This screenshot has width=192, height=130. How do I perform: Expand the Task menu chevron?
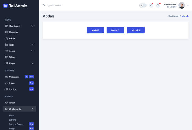point(33,45)
